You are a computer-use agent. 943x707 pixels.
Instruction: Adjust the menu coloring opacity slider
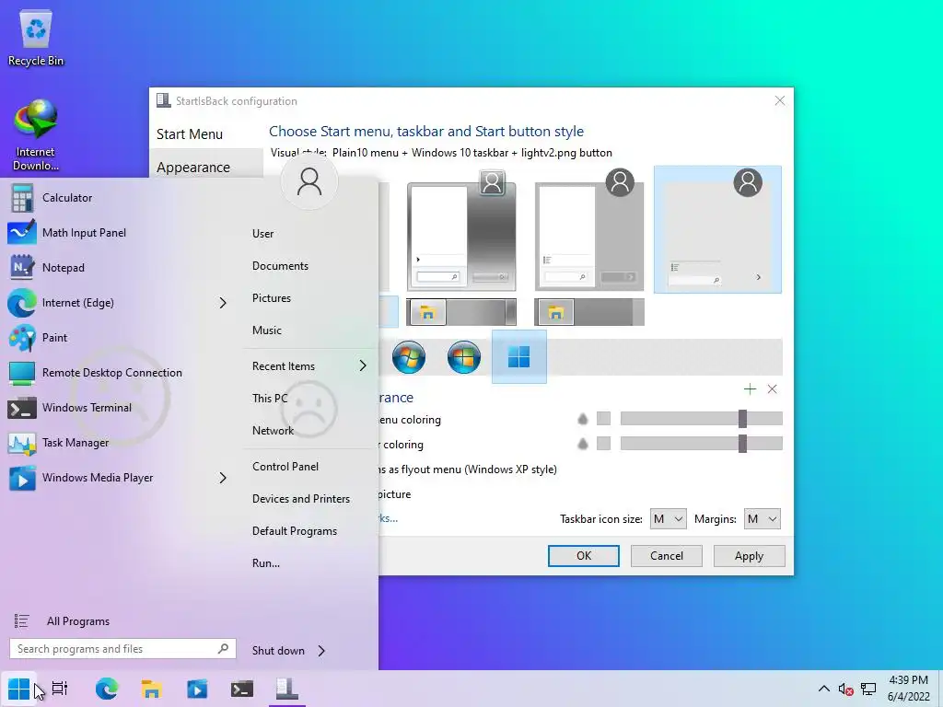pyautogui.click(x=701, y=419)
